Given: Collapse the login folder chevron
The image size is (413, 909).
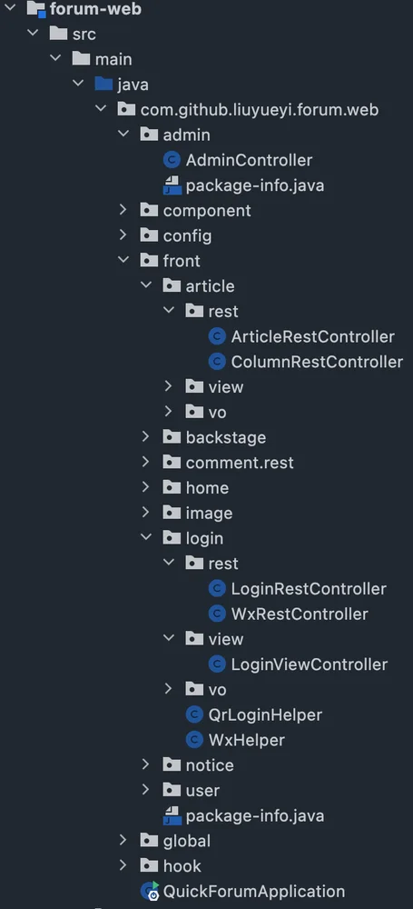Looking at the screenshot, I should (x=145, y=537).
